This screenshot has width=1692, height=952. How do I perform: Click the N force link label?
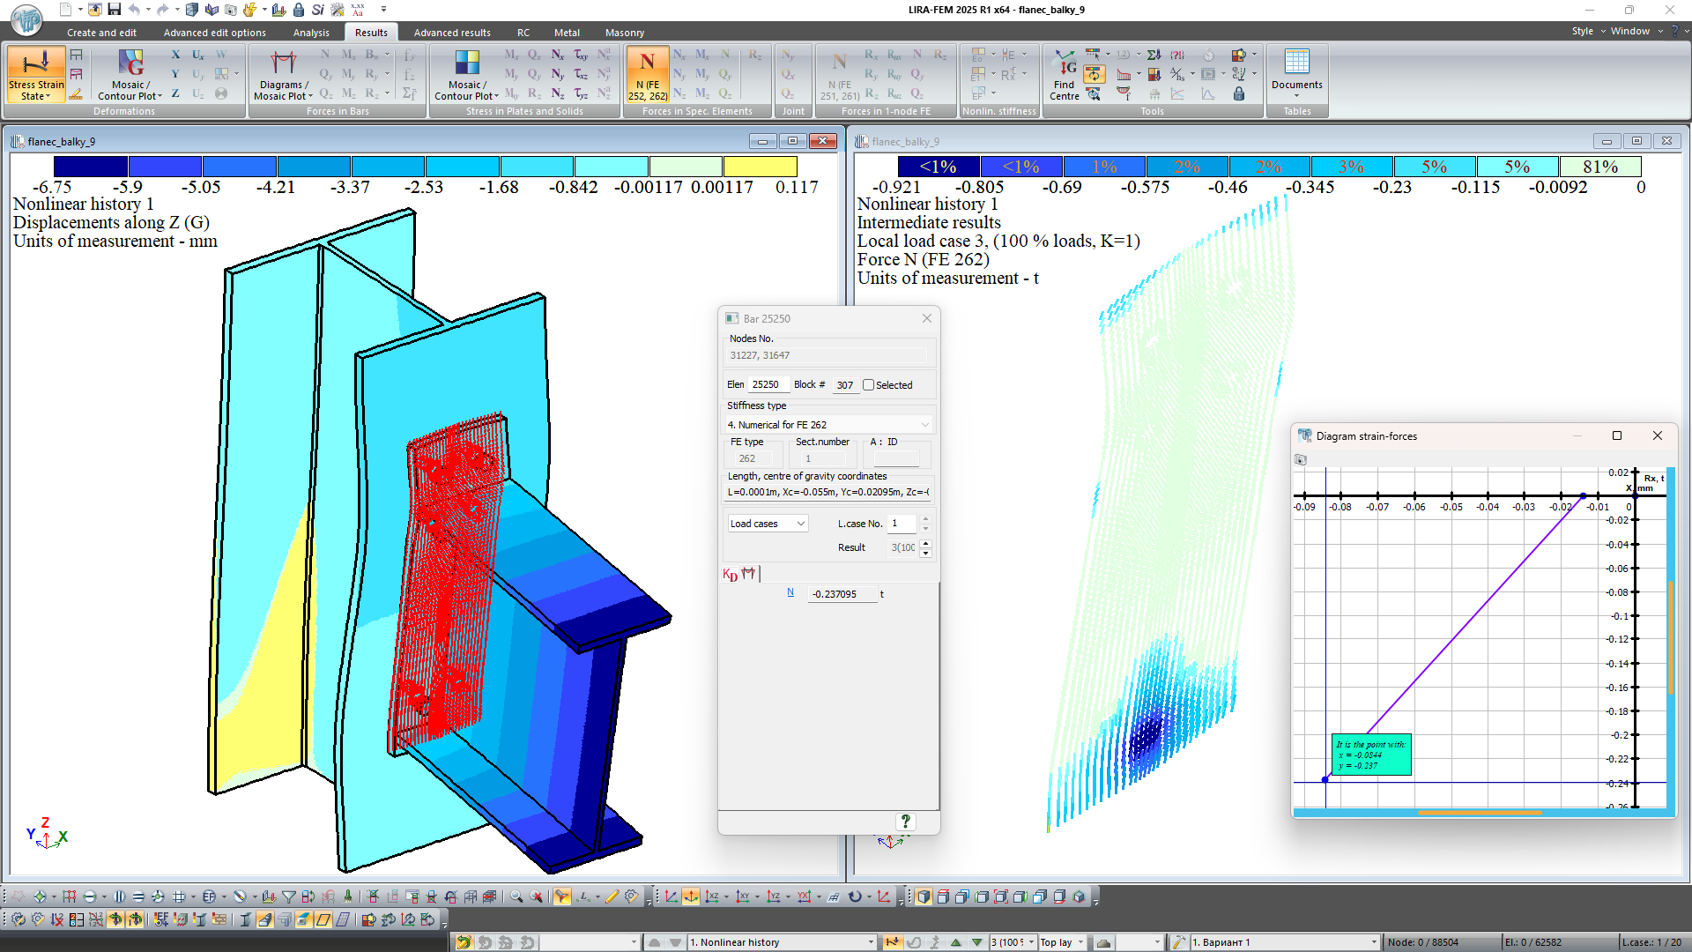pos(790,592)
